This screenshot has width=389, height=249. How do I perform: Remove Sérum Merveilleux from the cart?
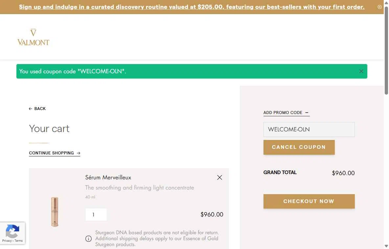[x=219, y=177]
